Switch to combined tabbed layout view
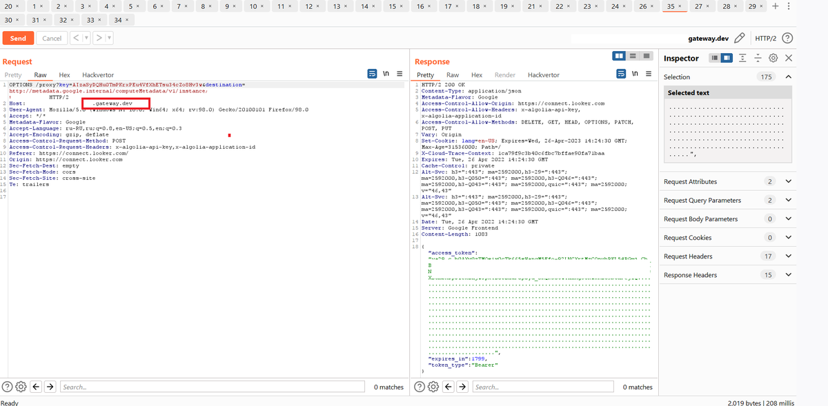This screenshot has width=828, height=406. 647,56
